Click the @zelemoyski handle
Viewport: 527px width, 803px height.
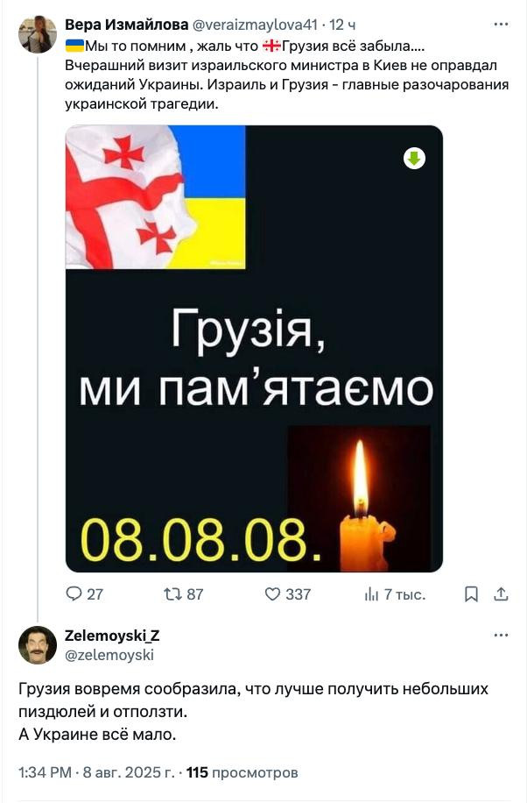click(x=109, y=655)
